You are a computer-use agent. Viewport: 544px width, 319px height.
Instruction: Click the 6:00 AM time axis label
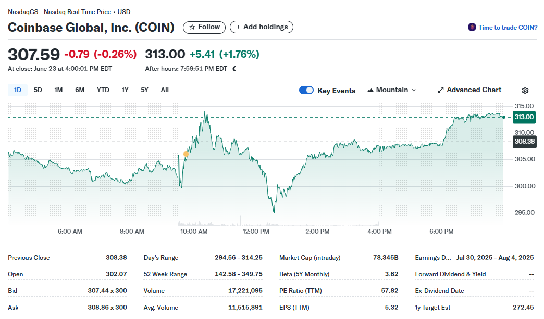click(x=70, y=232)
